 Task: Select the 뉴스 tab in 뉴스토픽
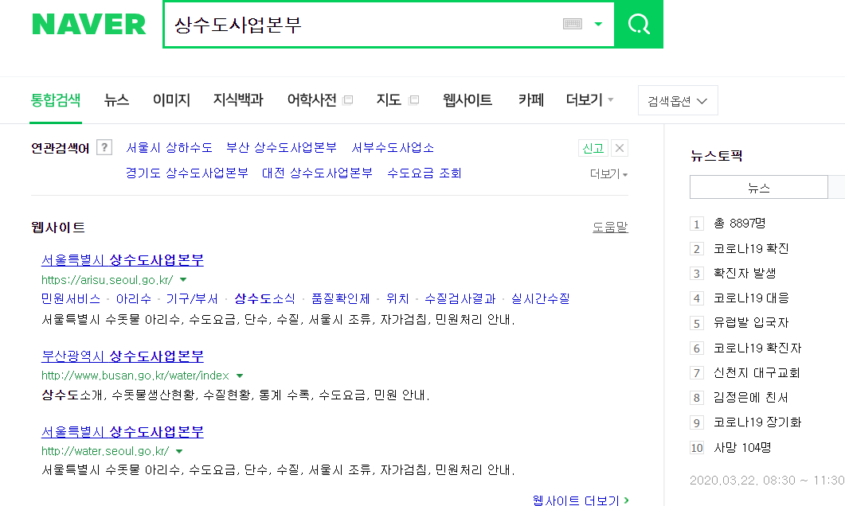pos(759,187)
